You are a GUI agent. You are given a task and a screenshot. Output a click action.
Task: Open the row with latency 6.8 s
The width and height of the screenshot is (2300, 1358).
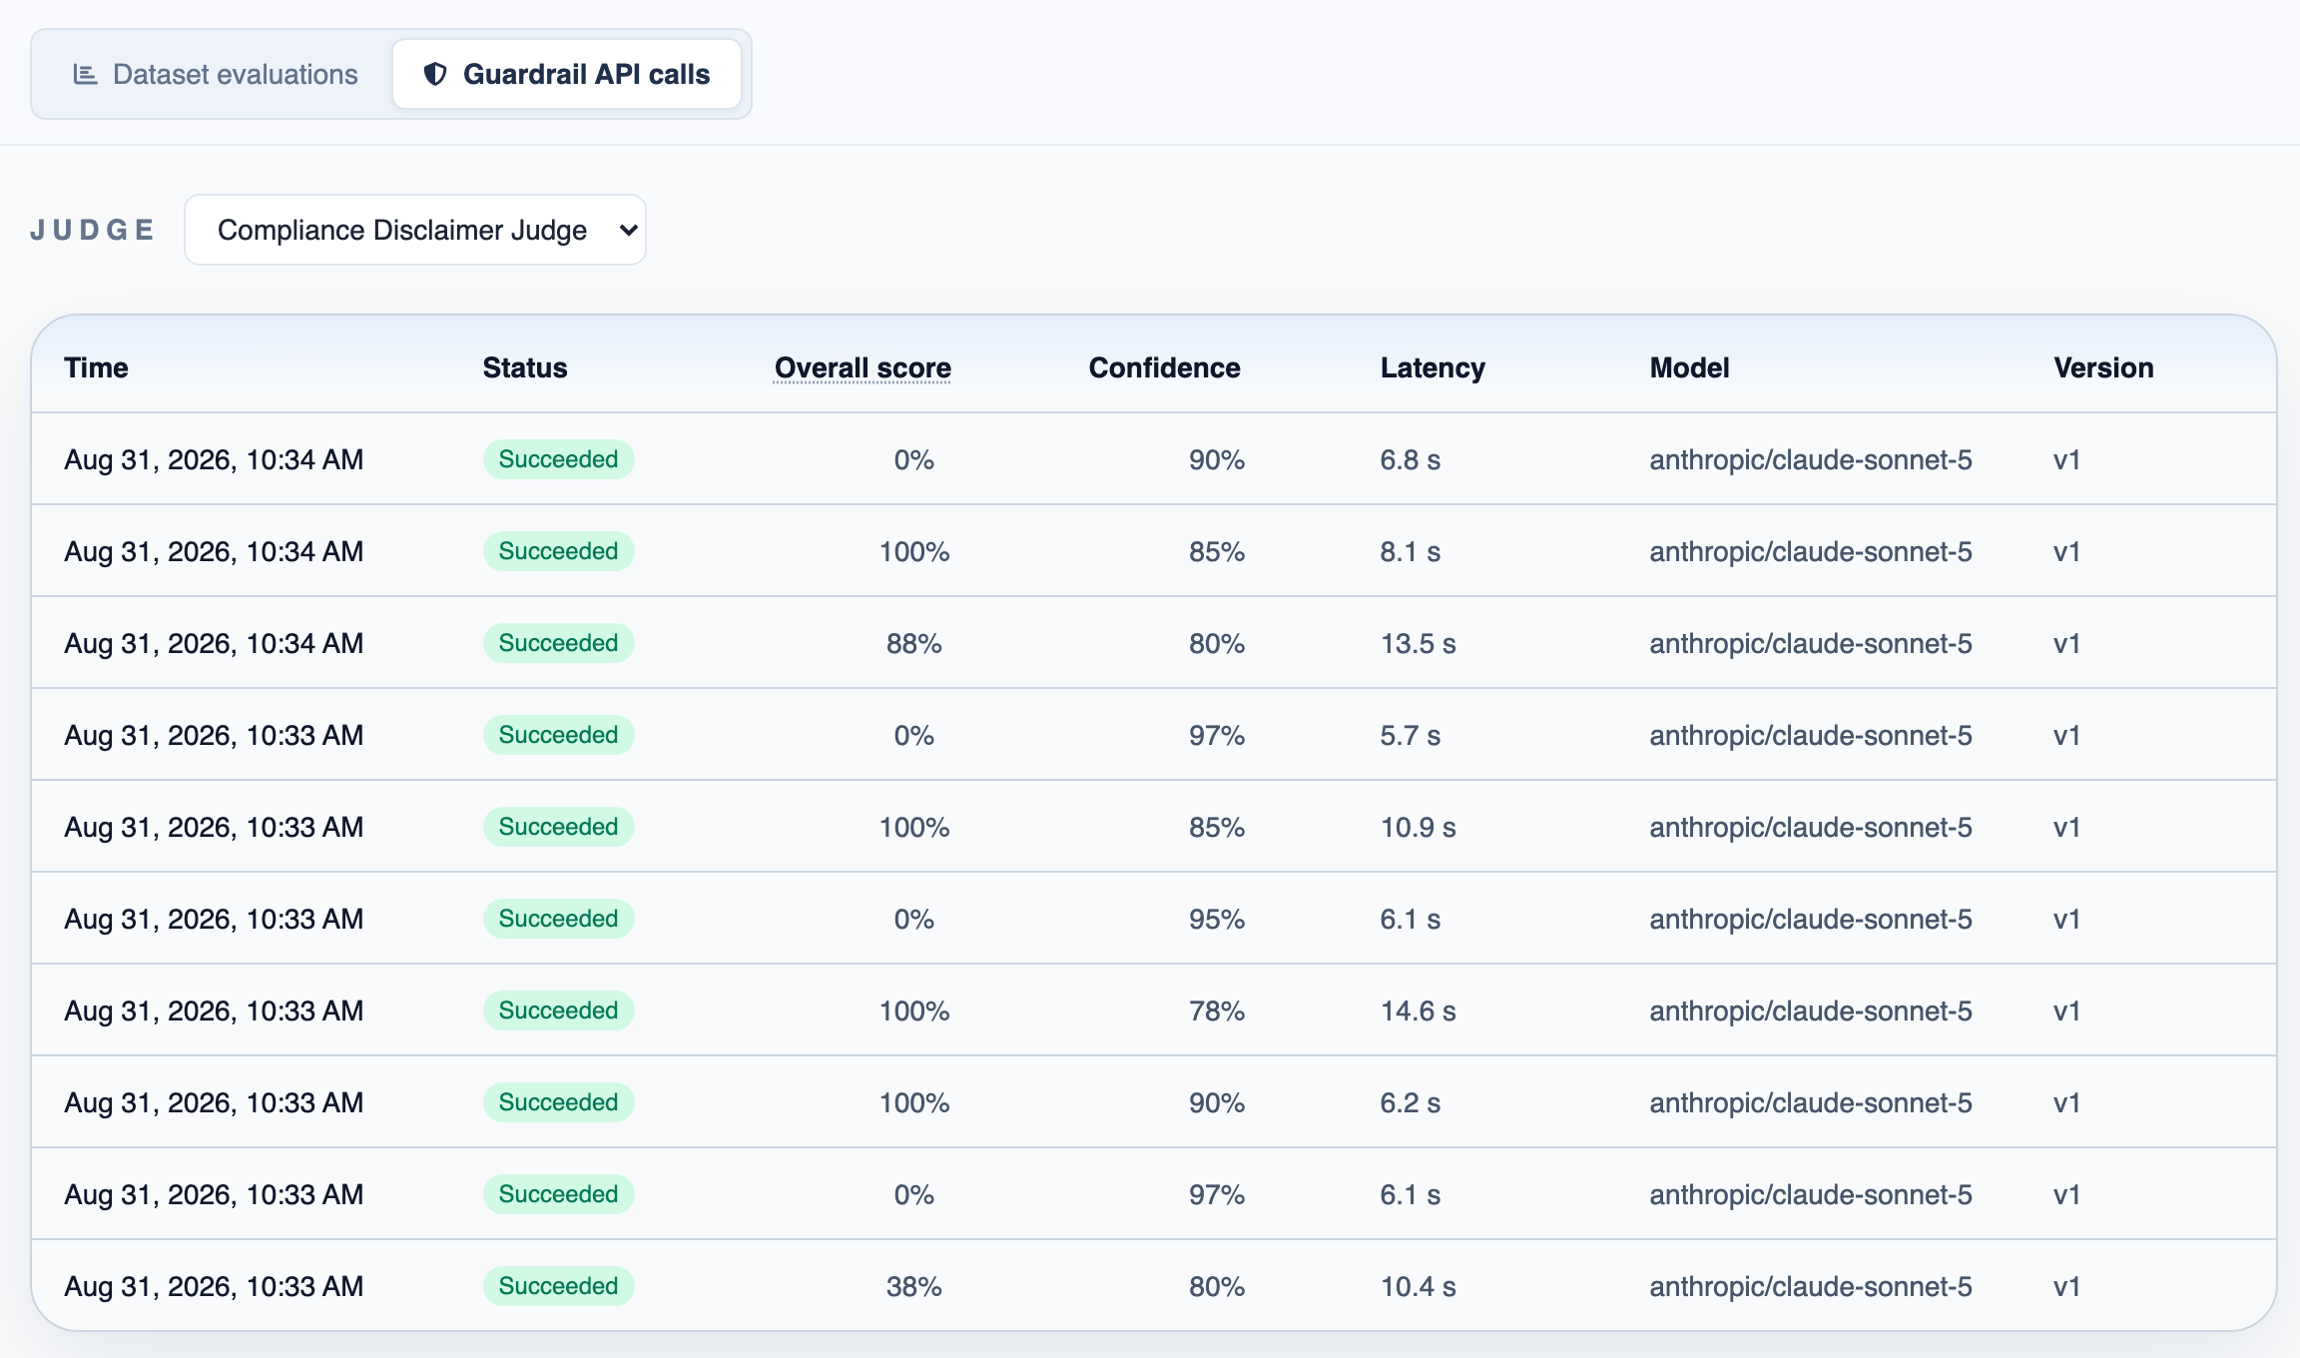1154,459
